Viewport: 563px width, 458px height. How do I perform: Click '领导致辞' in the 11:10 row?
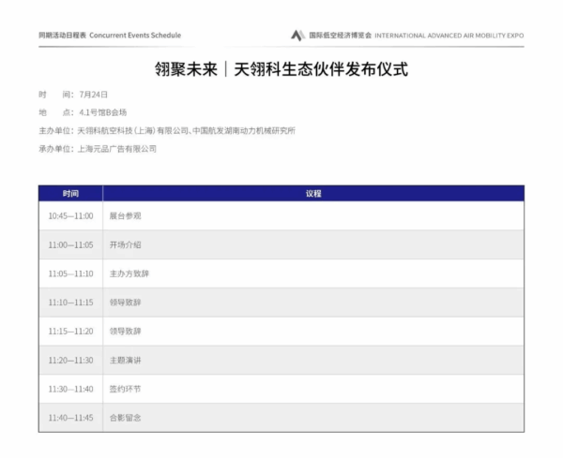click(126, 303)
